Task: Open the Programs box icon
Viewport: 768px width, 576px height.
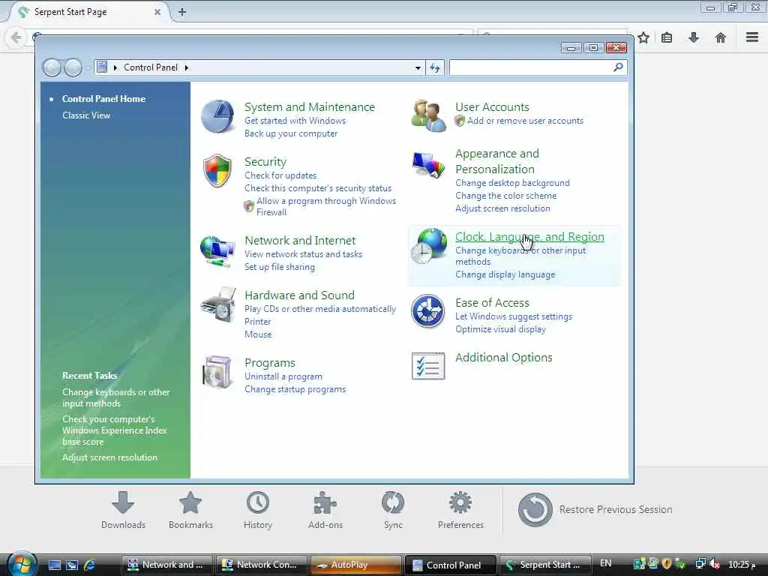Action: (x=217, y=372)
